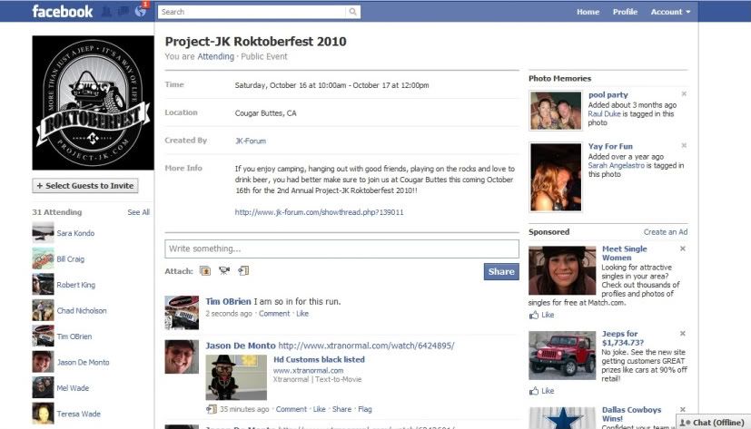Open Tim OBrien in the attending list
The height and width of the screenshot is (429, 751).
coord(74,336)
